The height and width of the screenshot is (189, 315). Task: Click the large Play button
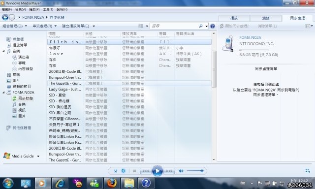157,171
